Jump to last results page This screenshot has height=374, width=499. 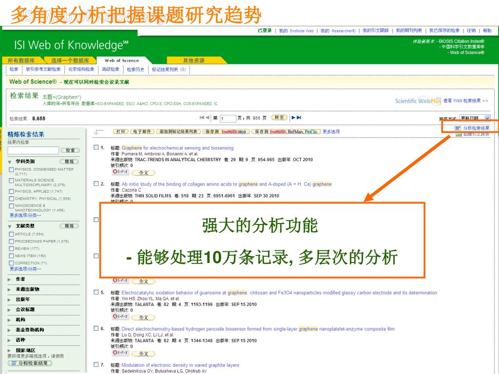(299, 118)
